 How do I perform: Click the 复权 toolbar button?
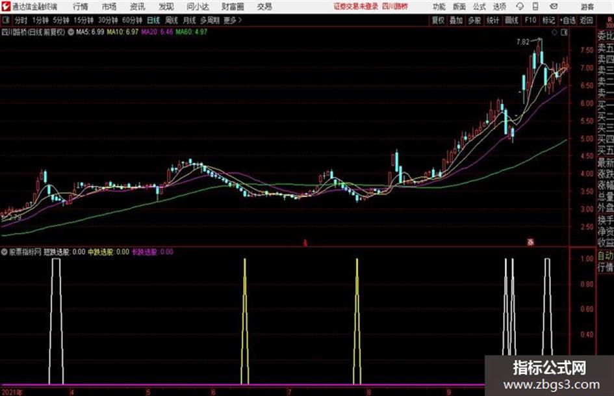[x=438, y=20]
